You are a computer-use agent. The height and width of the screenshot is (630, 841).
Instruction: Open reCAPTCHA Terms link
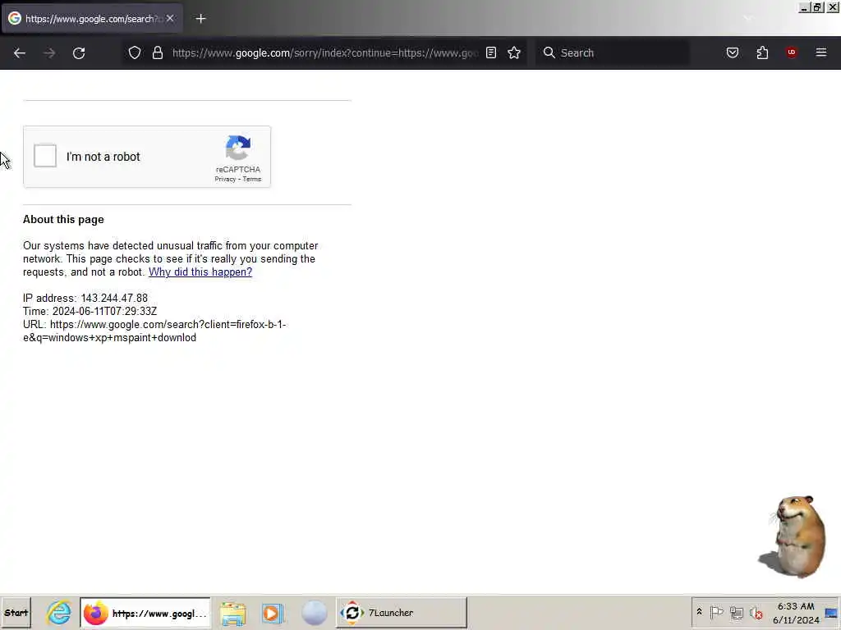click(x=251, y=179)
